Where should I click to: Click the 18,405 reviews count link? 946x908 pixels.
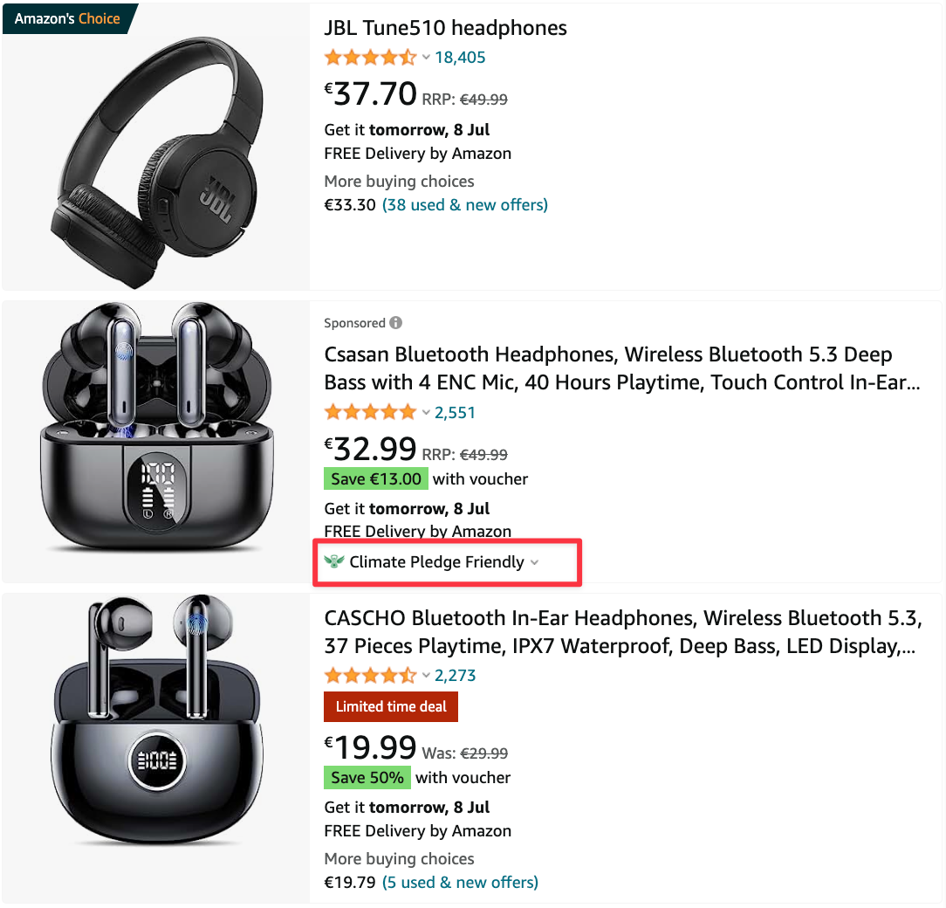(x=460, y=57)
